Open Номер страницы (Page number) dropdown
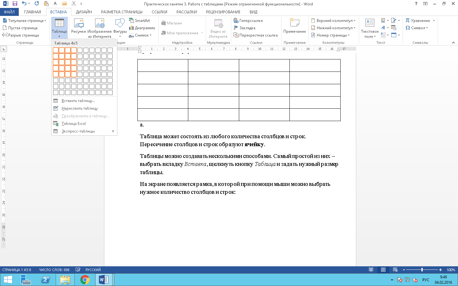 coord(330,35)
